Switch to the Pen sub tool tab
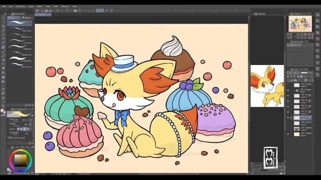 [14, 18]
